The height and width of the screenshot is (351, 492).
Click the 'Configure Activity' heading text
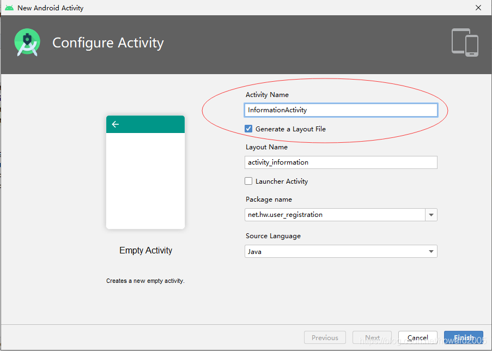point(108,43)
